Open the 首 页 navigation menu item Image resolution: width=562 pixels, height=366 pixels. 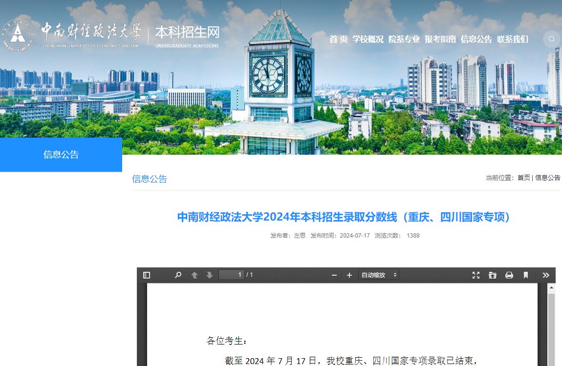coord(338,40)
